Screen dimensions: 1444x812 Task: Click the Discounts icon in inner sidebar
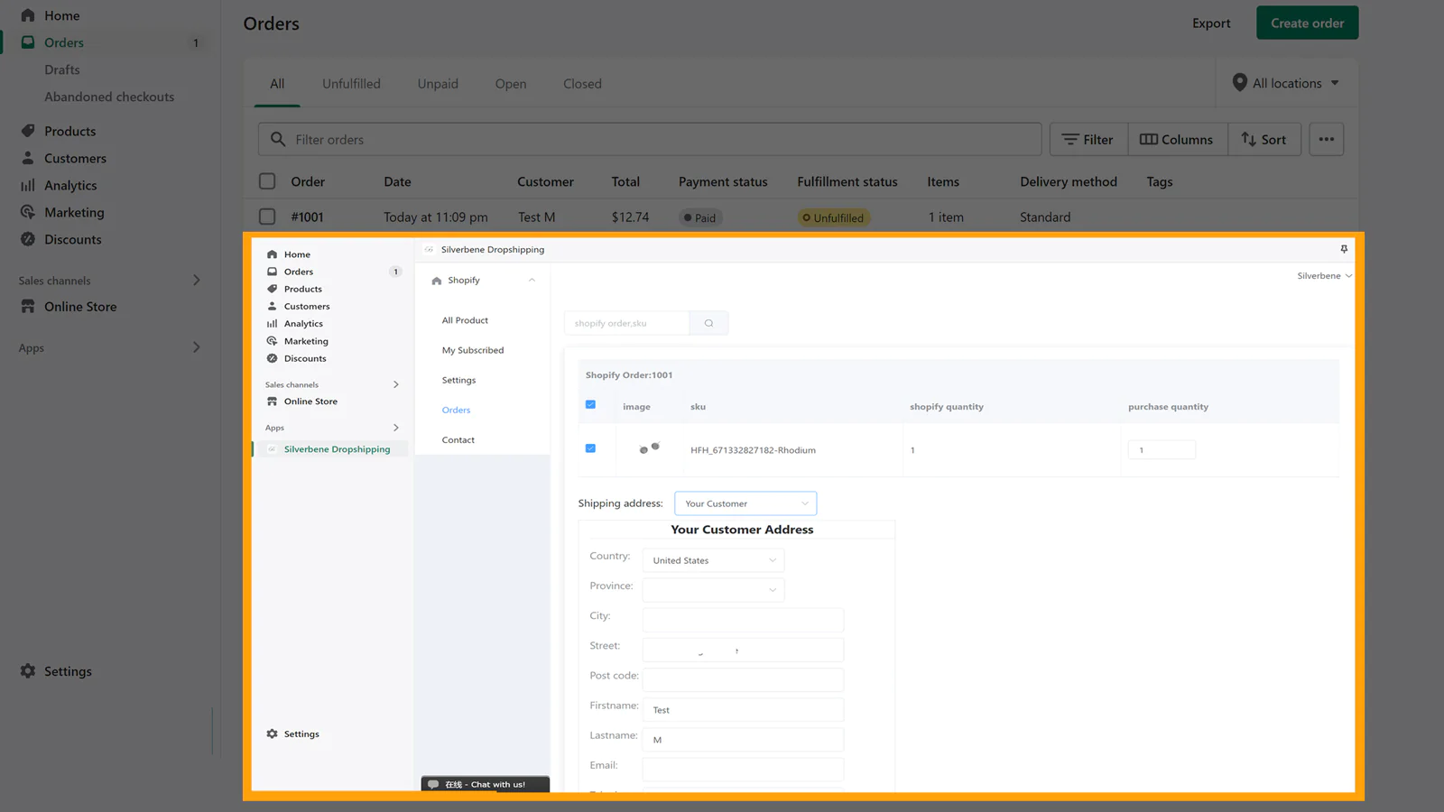(272, 358)
